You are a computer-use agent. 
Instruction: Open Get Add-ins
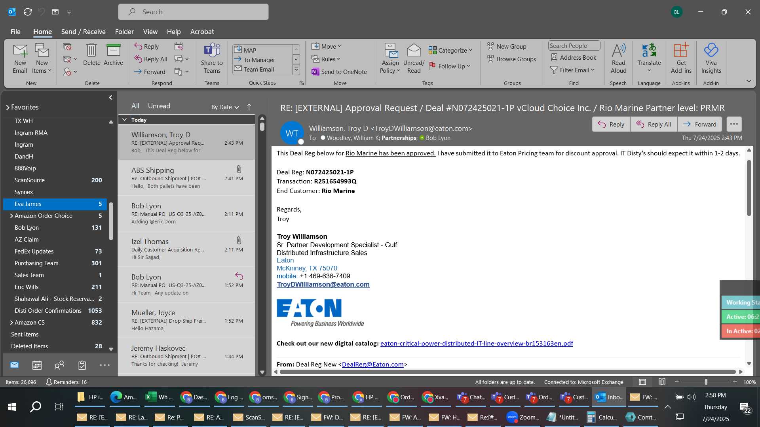681,59
